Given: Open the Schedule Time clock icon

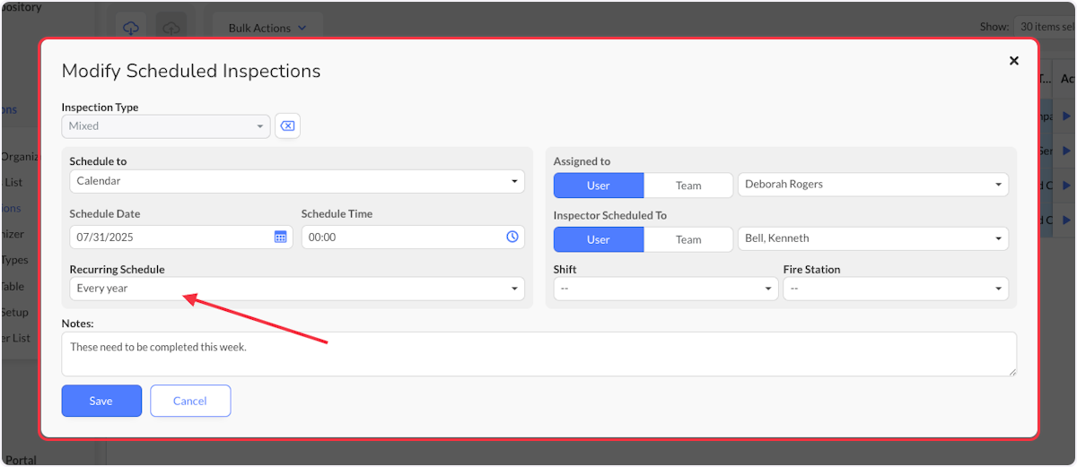Looking at the screenshot, I should 512,237.
